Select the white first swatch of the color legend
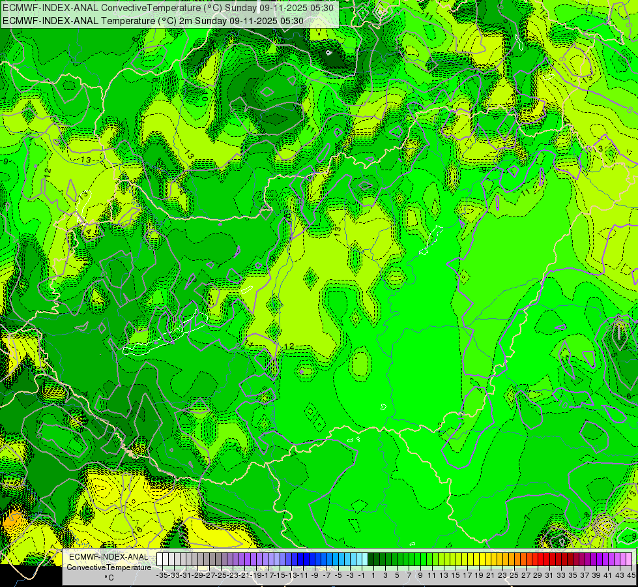Image resolution: width=638 pixels, height=587 pixels. [x=160, y=560]
